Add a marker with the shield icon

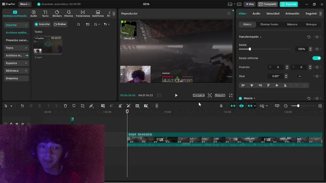[x=74, y=106]
